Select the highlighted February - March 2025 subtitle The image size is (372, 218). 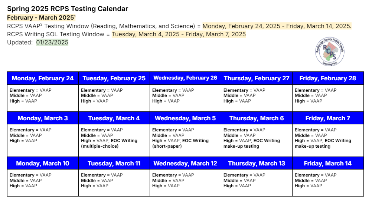(40, 17)
